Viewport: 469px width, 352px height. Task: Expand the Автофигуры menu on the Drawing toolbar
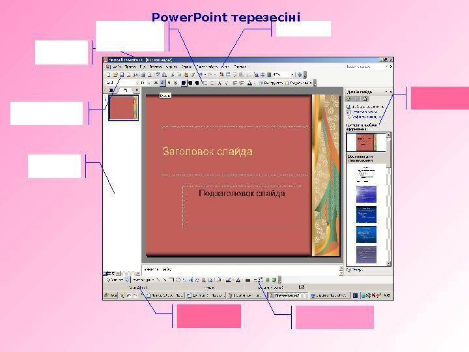[143, 280]
